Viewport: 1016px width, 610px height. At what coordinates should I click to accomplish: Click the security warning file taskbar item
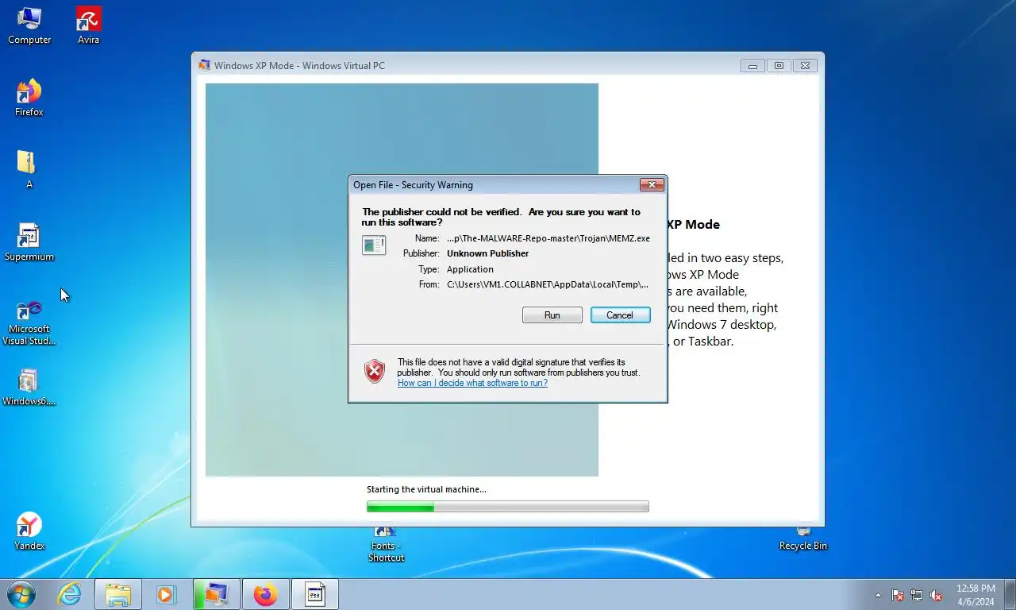point(314,594)
